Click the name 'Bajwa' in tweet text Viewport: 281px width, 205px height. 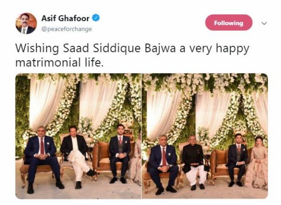coord(160,48)
